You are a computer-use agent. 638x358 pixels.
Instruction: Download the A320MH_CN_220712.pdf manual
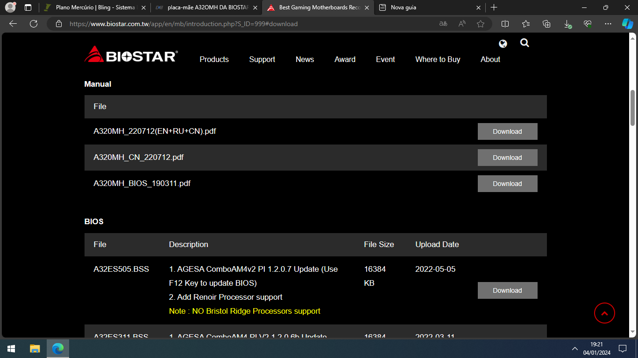click(x=508, y=158)
